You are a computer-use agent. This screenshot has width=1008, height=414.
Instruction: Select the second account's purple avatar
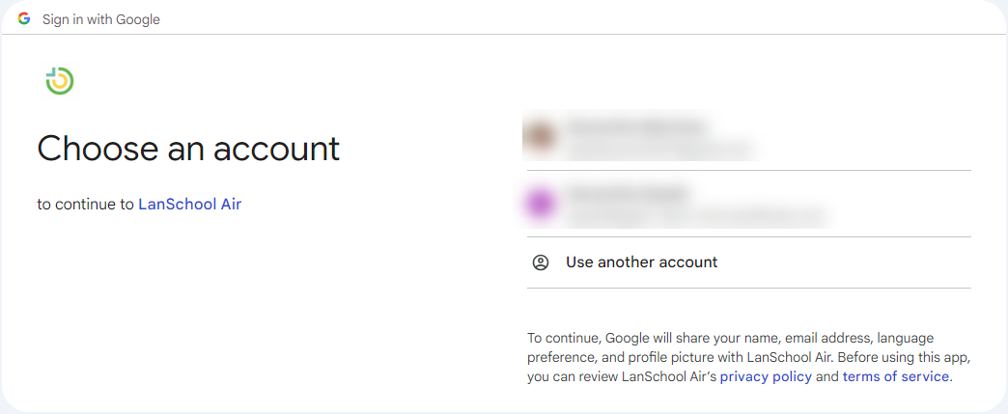point(540,204)
